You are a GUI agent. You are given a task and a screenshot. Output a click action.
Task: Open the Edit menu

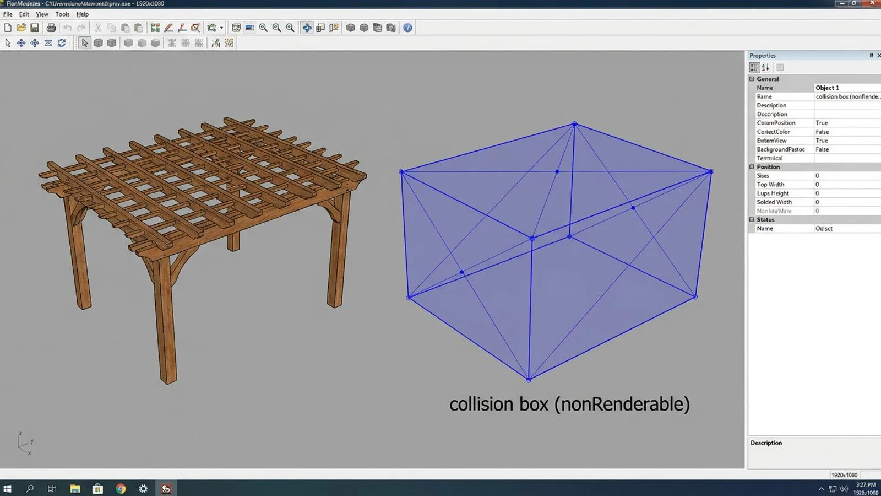[24, 14]
